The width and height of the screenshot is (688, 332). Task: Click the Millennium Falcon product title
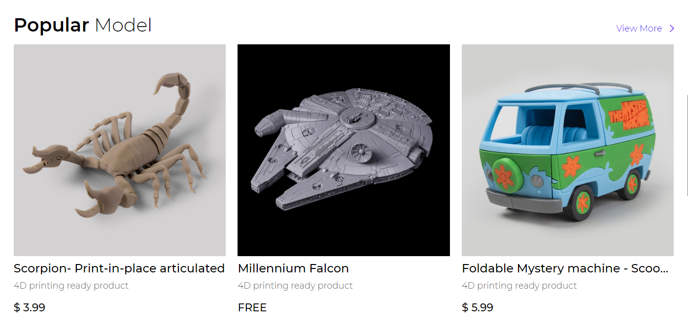pyautogui.click(x=293, y=268)
